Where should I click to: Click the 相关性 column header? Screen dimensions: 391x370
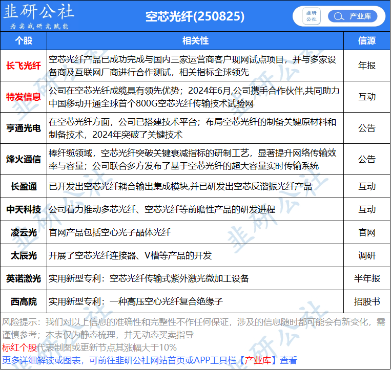[195, 40]
